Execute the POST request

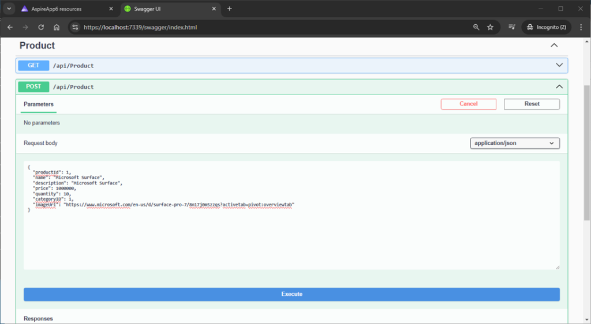tap(291, 294)
